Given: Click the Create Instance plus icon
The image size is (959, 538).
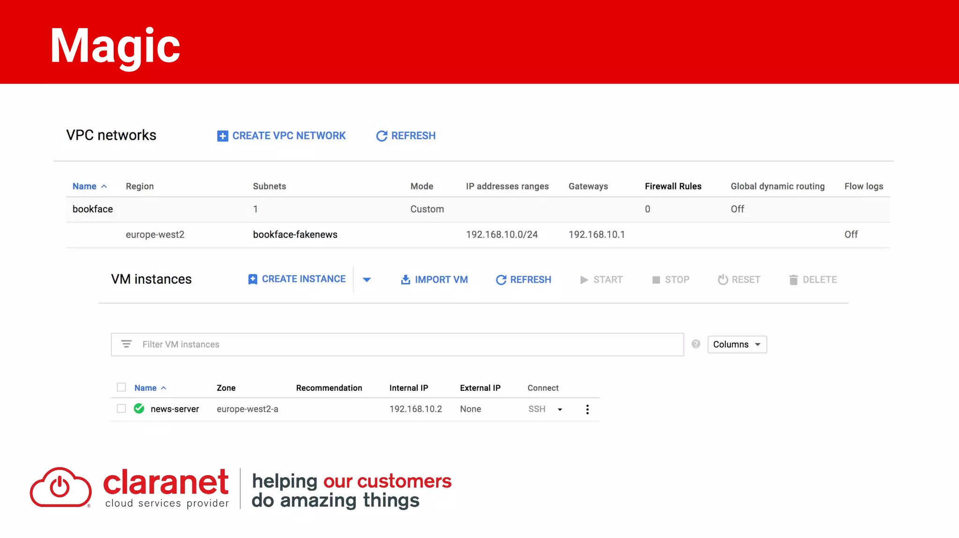Looking at the screenshot, I should (252, 280).
